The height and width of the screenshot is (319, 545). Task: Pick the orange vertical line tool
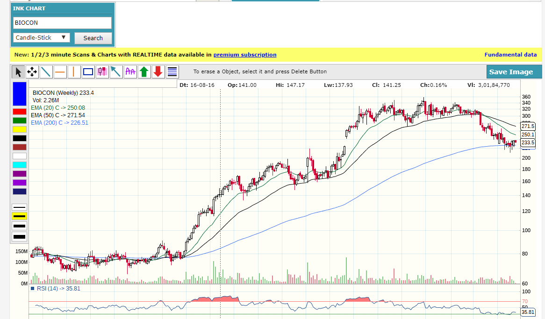[x=74, y=72]
